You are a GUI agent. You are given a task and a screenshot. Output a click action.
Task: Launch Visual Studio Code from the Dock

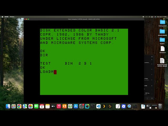98,106
